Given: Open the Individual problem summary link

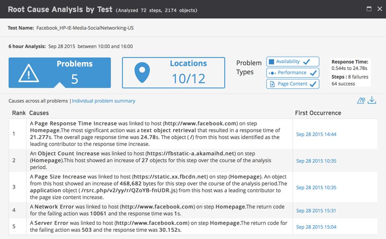Looking at the screenshot, I should click(103, 101).
